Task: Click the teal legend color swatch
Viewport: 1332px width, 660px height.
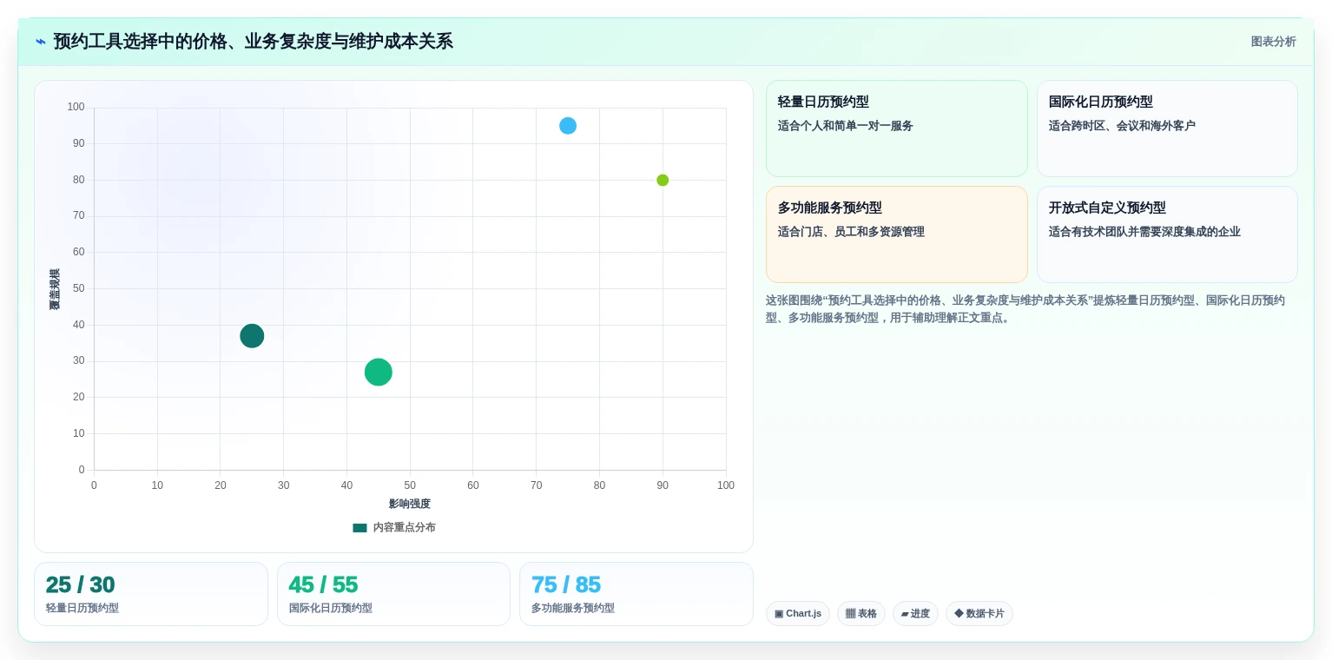Action: pos(359,528)
